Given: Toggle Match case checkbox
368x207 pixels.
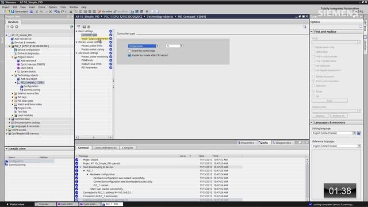Looking at the screenshot, I should (313, 52).
